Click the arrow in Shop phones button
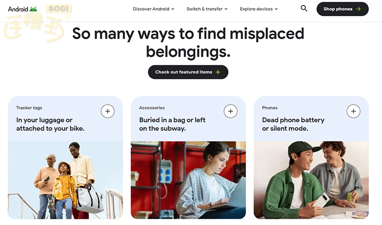Screen dimensions: 382x225 click(x=358, y=9)
